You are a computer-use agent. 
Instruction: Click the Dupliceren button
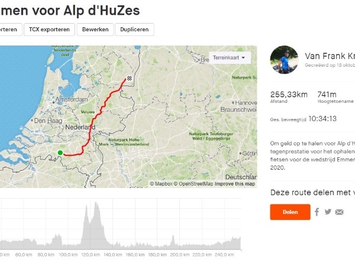coord(134,30)
